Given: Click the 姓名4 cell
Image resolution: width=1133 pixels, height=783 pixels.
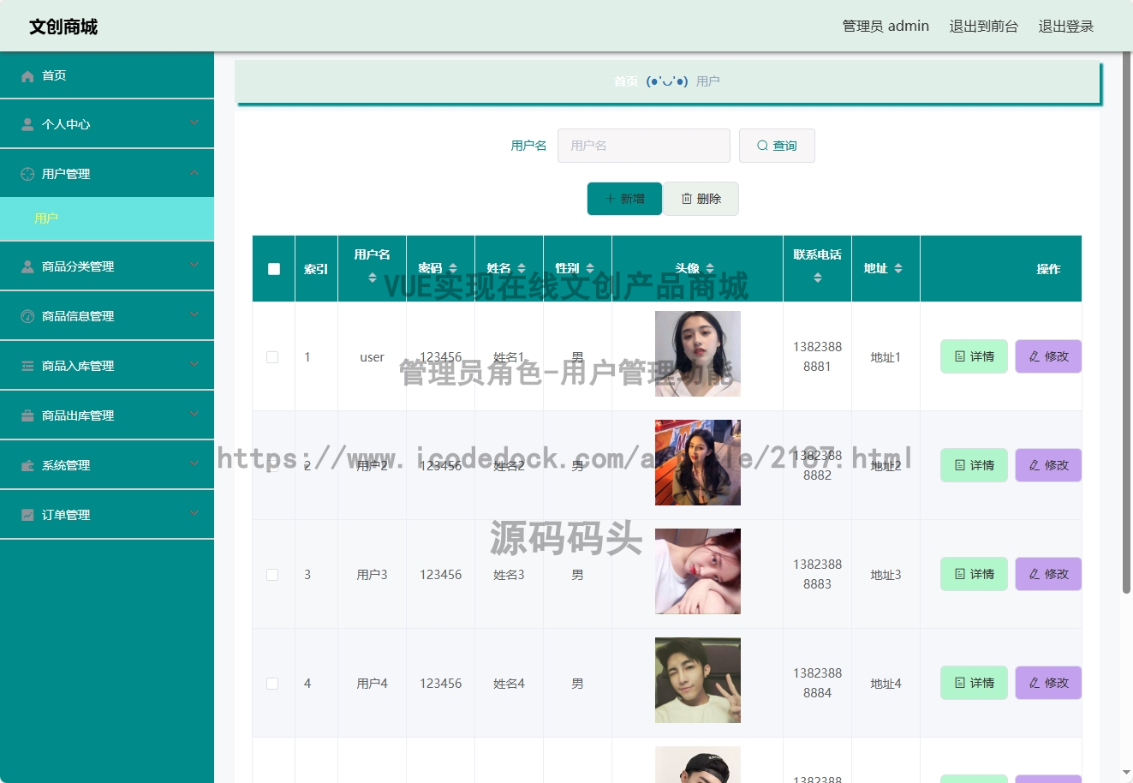Looking at the screenshot, I should click(x=509, y=684).
